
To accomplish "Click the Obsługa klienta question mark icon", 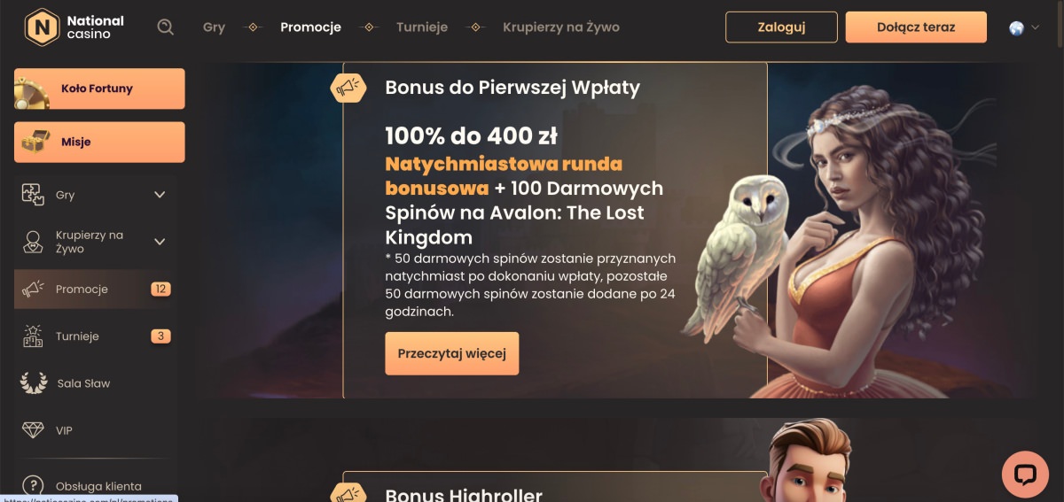I will pos(33,486).
